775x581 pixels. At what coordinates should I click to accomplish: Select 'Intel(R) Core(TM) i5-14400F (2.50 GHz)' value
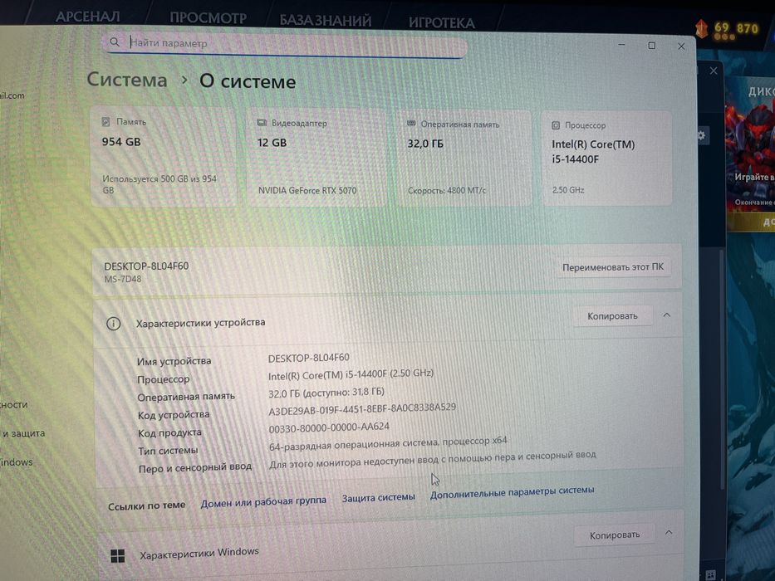click(x=351, y=374)
